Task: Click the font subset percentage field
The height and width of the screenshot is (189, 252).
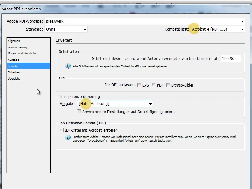Action: pos(231,59)
